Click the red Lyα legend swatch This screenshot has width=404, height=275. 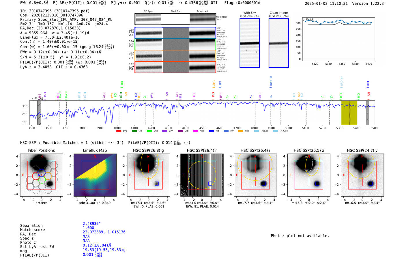click(119, 131)
